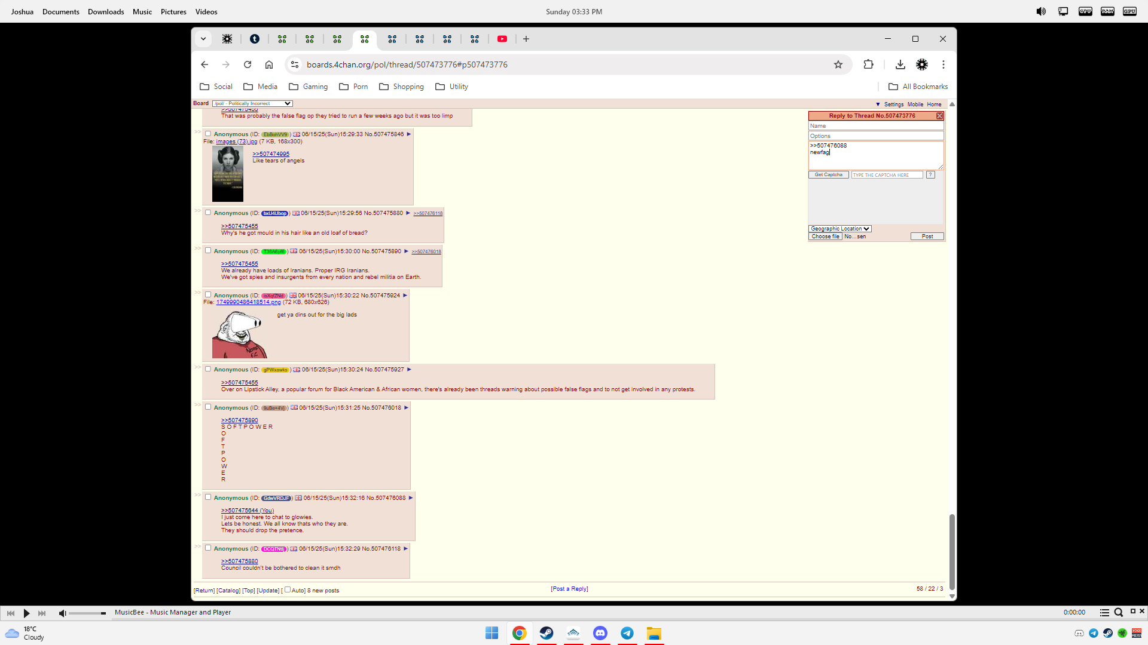
Task: Open the browser downloads icon
Action: (x=900, y=64)
